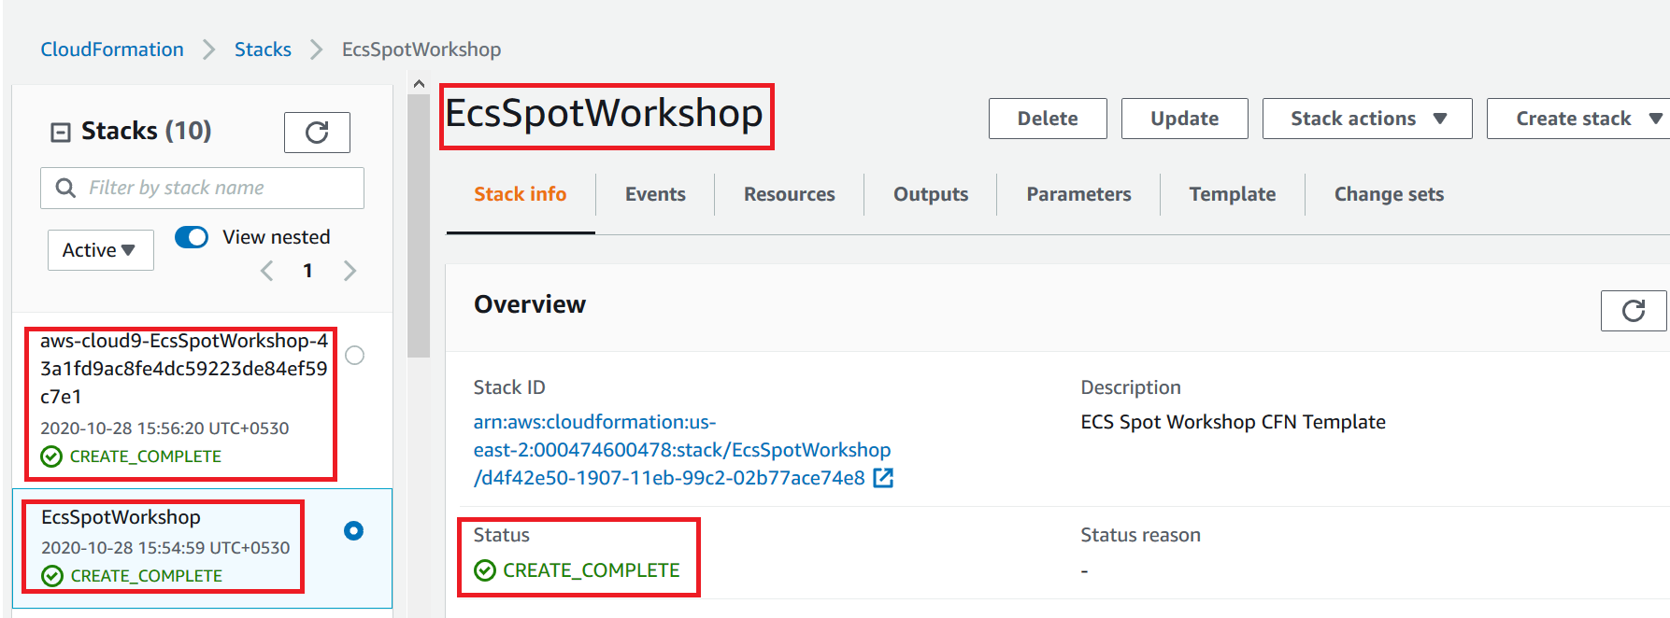This screenshot has height=618, width=1670.
Task: Refresh the Overview panel
Action: 1633,311
